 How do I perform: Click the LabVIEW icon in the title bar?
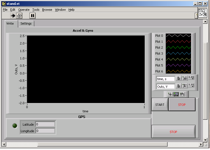[4, 4]
